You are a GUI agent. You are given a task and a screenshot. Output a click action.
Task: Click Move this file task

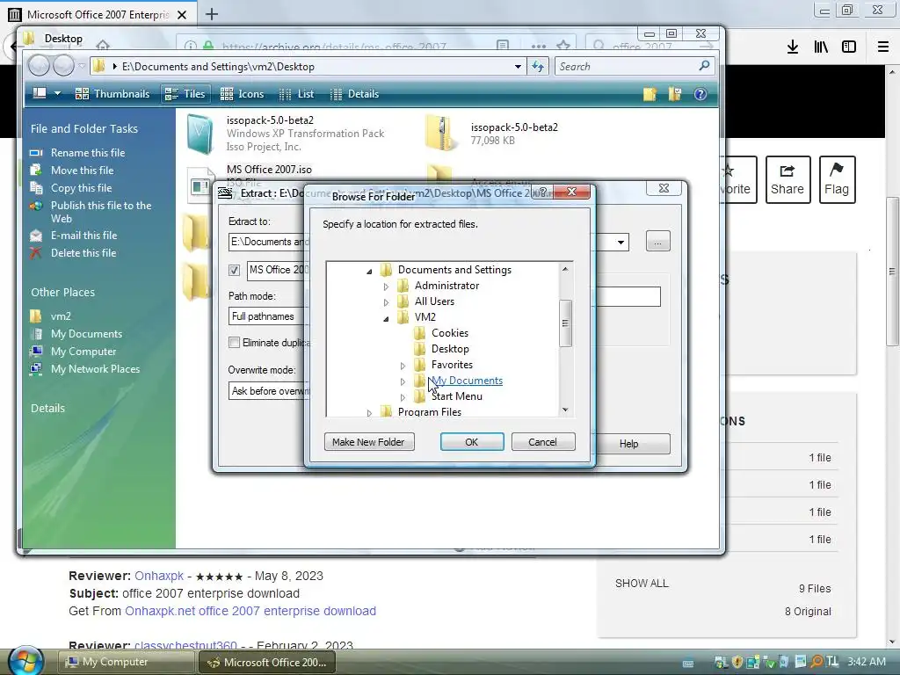pos(82,171)
